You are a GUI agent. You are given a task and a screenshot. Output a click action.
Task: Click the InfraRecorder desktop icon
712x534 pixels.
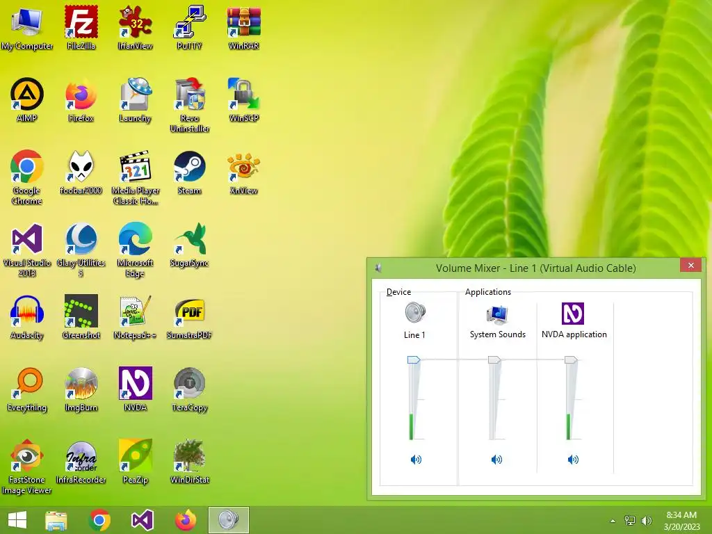pyautogui.click(x=81, y=462)
